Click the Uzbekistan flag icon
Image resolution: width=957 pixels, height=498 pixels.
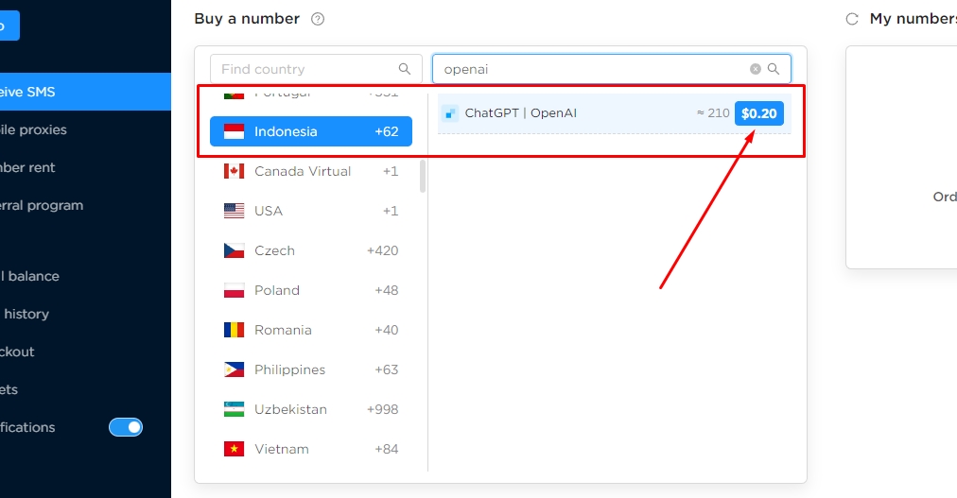234,409
